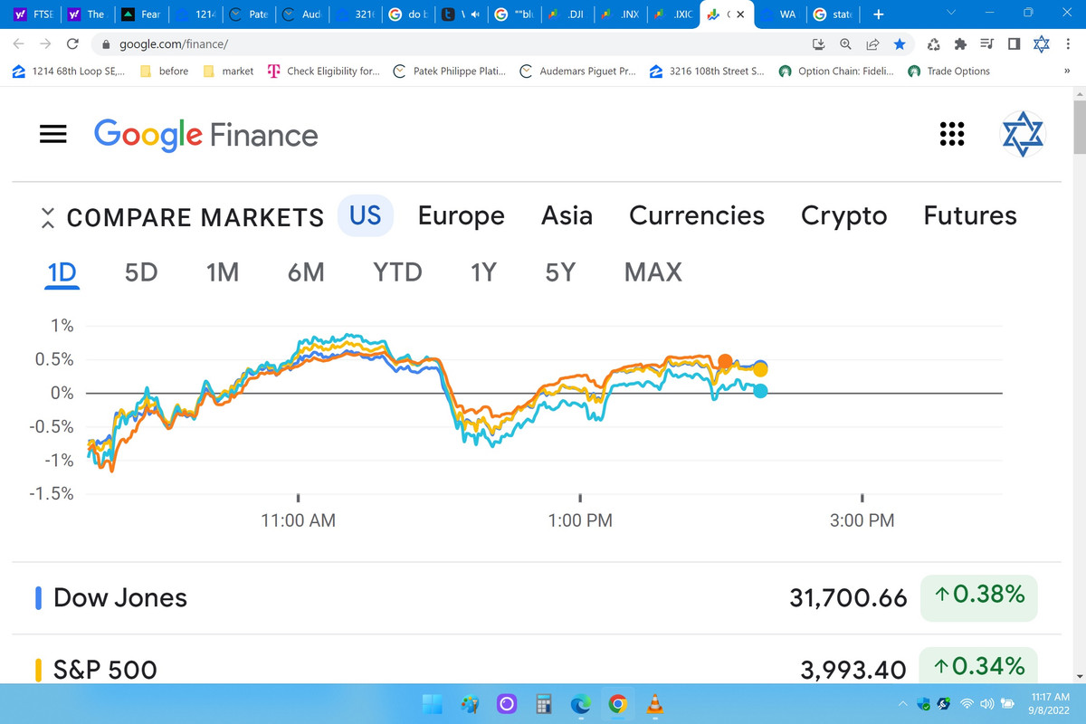Image resolution: width=1086 pixels, height=724 pixels.
Task: Click the teal end-of-line chart marker
Action: [x=761, y=391]
